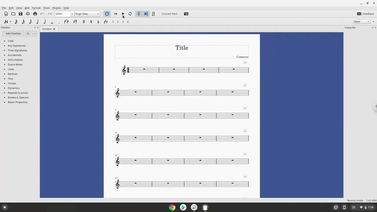The width and height of the screenshot is (377, 212).
Task: Open the Format menu
Action: tap(36, 8)
